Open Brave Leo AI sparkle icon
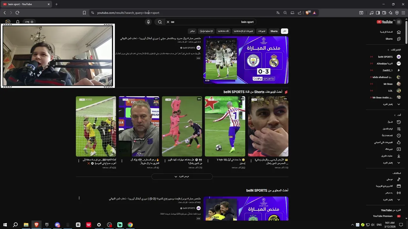This screenshot has height=229, width=408. pos(390,13)
